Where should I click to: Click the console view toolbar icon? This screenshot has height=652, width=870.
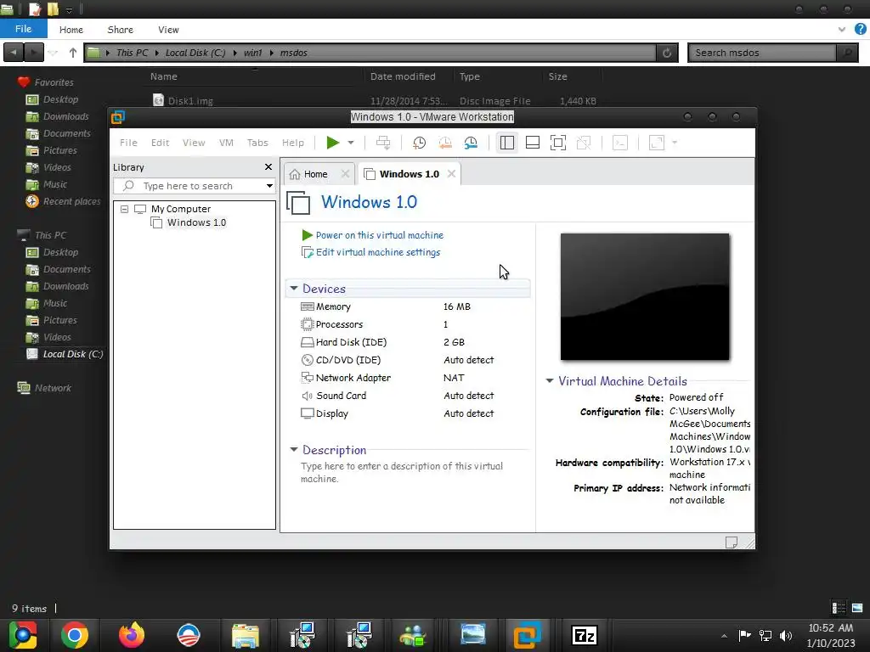[x=619, y=143]
